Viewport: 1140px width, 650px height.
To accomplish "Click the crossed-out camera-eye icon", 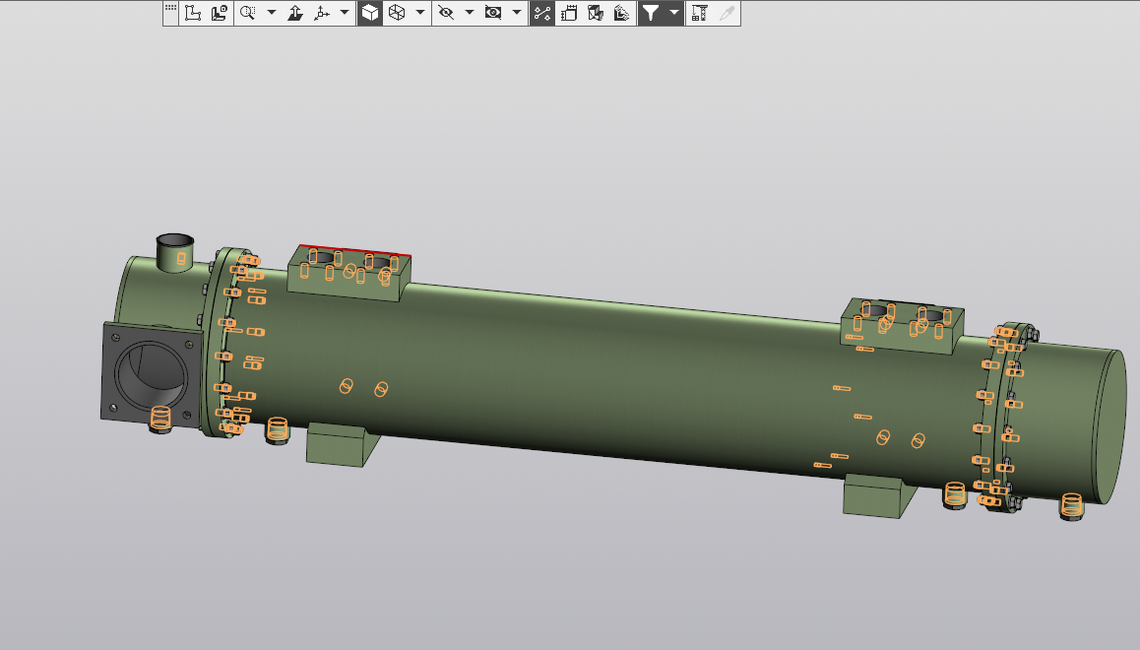I will [x=494, y=13].
